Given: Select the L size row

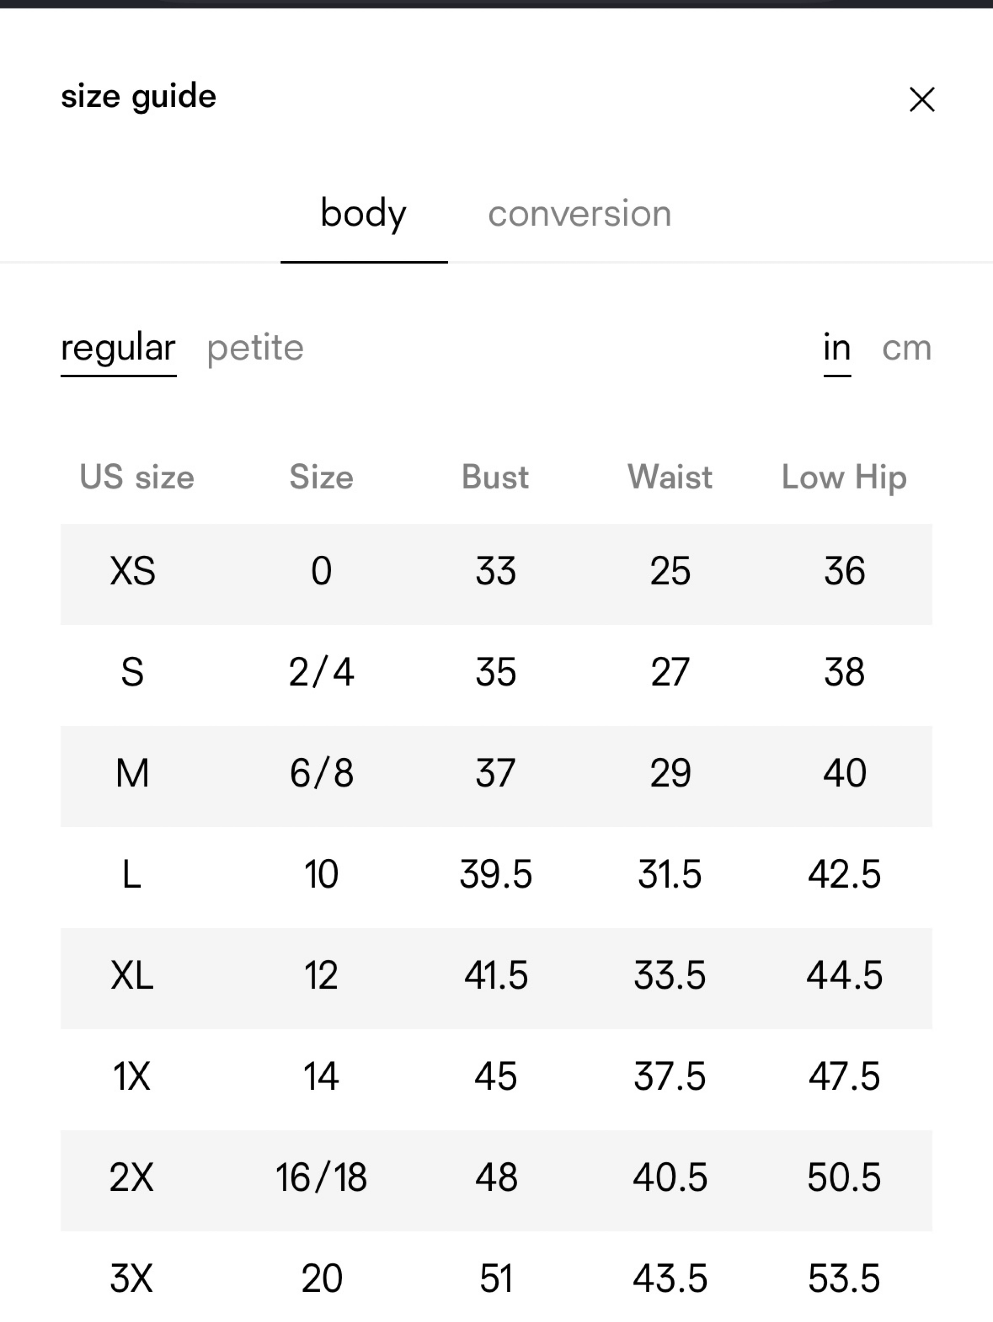Looking at the screenshot, I should point(496,877).
